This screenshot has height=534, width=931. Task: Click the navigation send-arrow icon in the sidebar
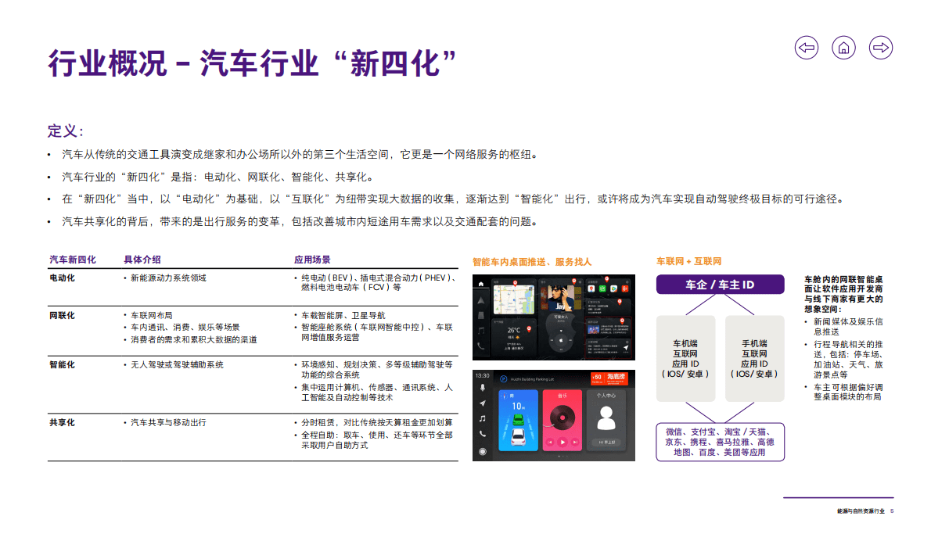click(482, 403)
